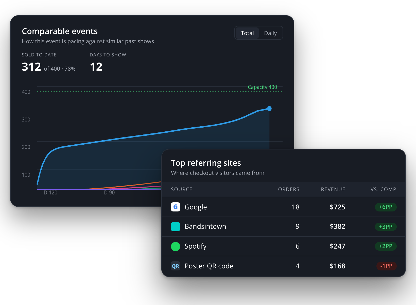Image resolution: width=416 pixels, height=305 pixels.
Task: Sort by the REVENUE column header
Action: coord(333,189)
